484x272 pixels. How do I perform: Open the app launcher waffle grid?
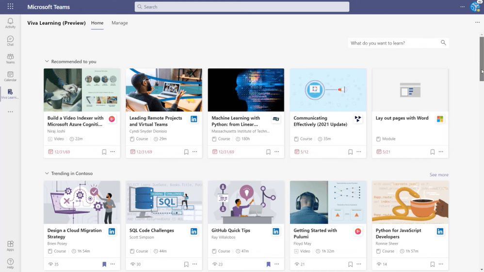pos(10,7)
